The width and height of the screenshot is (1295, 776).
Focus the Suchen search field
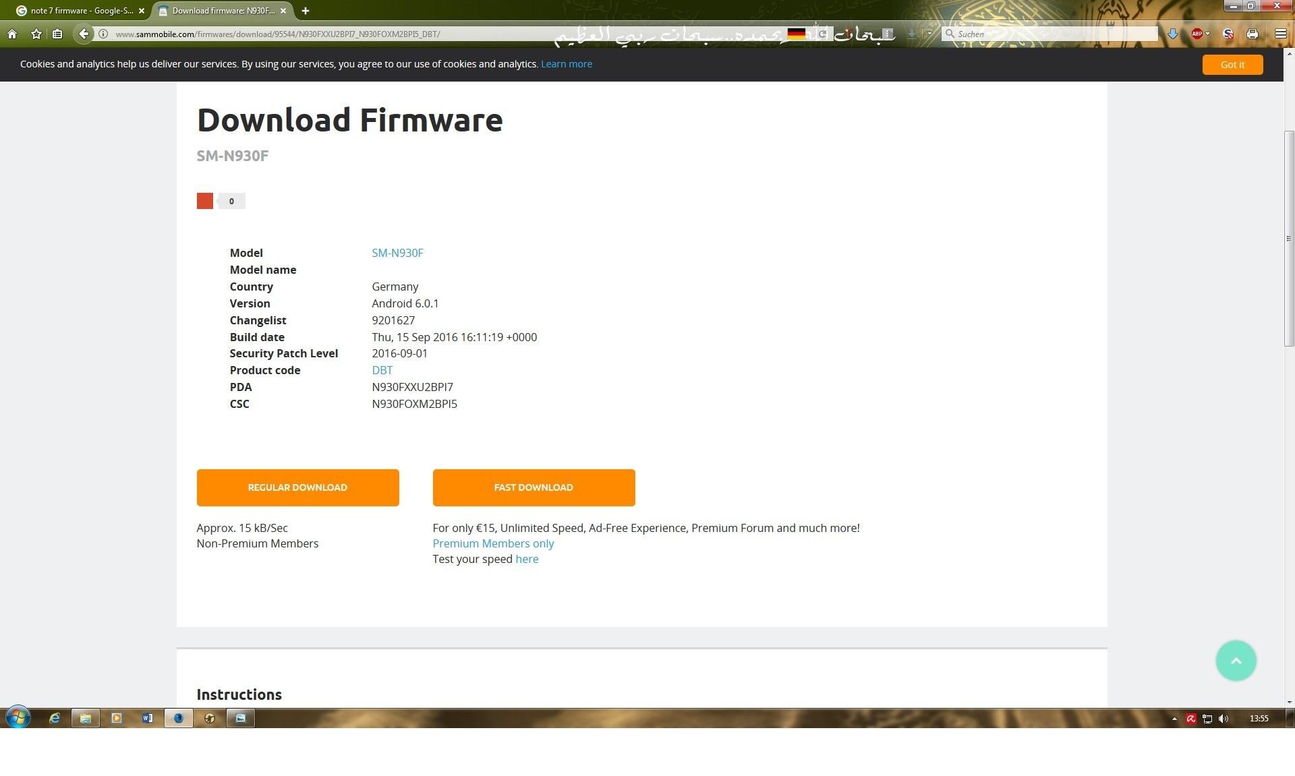[x=1049, y=34]
